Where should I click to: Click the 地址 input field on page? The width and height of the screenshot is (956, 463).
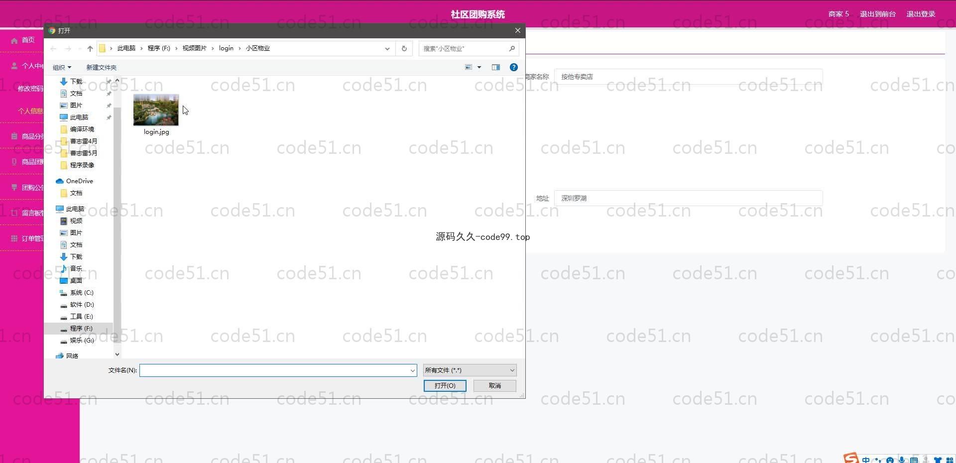(x=688, y=198)
